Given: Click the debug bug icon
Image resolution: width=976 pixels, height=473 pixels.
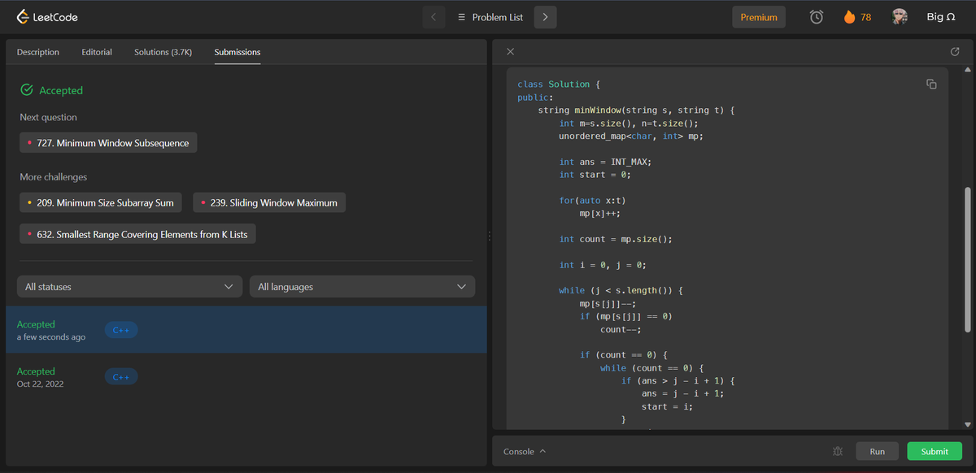Looking at the screenshot, I should (x=838, y=451).
